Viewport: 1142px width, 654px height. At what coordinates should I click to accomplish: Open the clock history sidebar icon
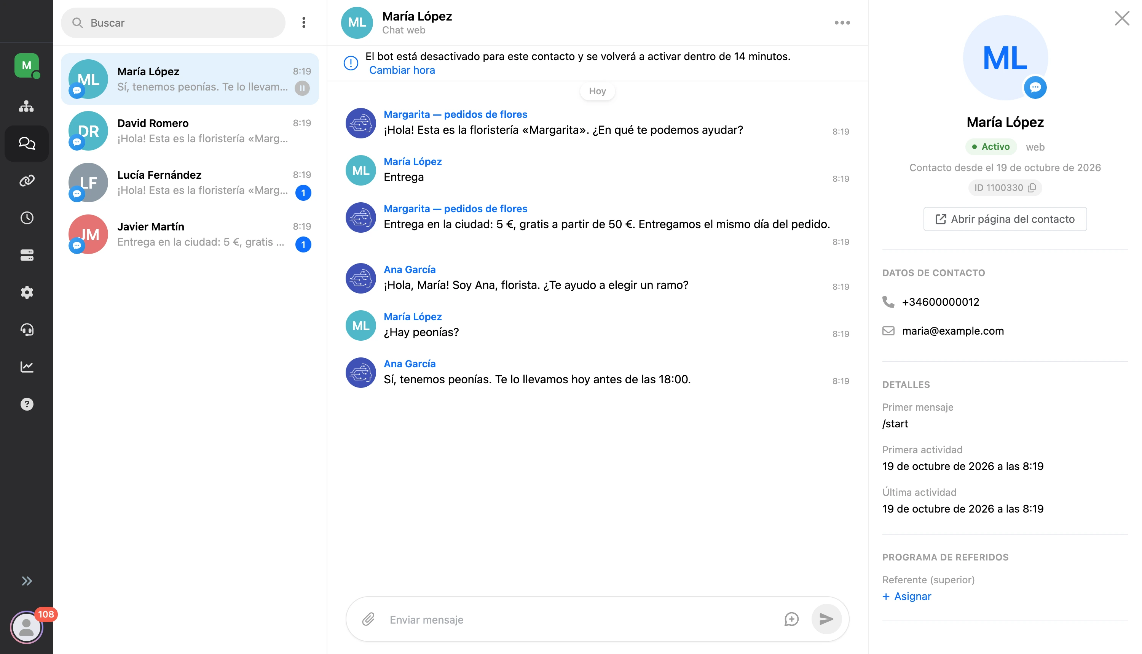click(27, 218)
